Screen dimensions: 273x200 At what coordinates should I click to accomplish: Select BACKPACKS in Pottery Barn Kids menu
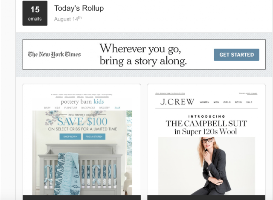88,108
